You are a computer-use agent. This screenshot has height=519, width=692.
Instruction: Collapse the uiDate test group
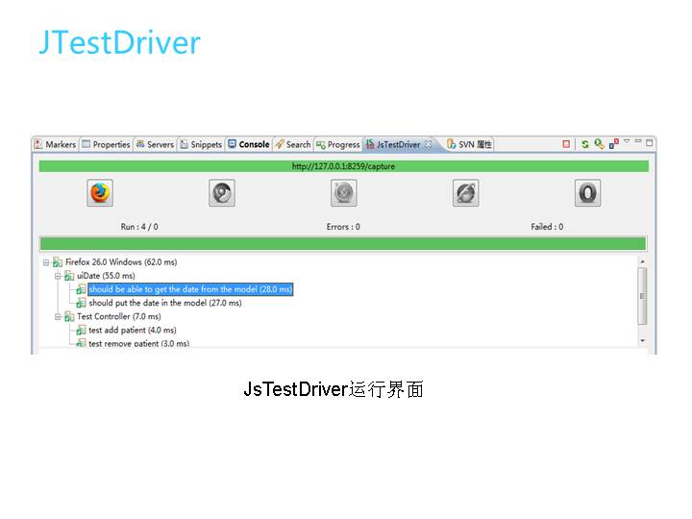point(57,276)
